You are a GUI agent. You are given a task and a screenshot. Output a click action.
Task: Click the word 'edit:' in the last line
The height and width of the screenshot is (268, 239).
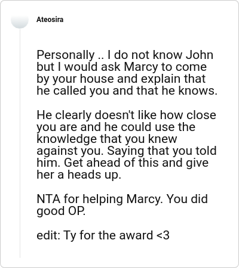coord(48,235)
